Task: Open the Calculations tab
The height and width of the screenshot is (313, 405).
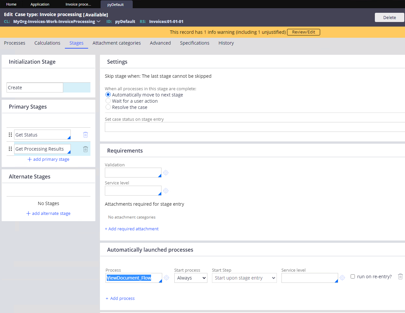Action: click(47, 43)
